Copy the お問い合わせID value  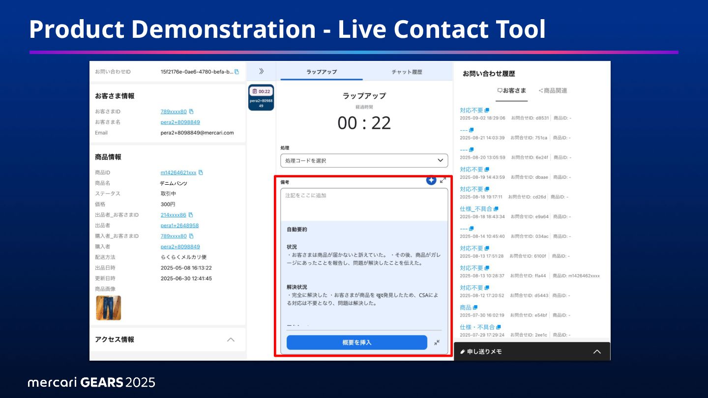click(x=236, y=72)
